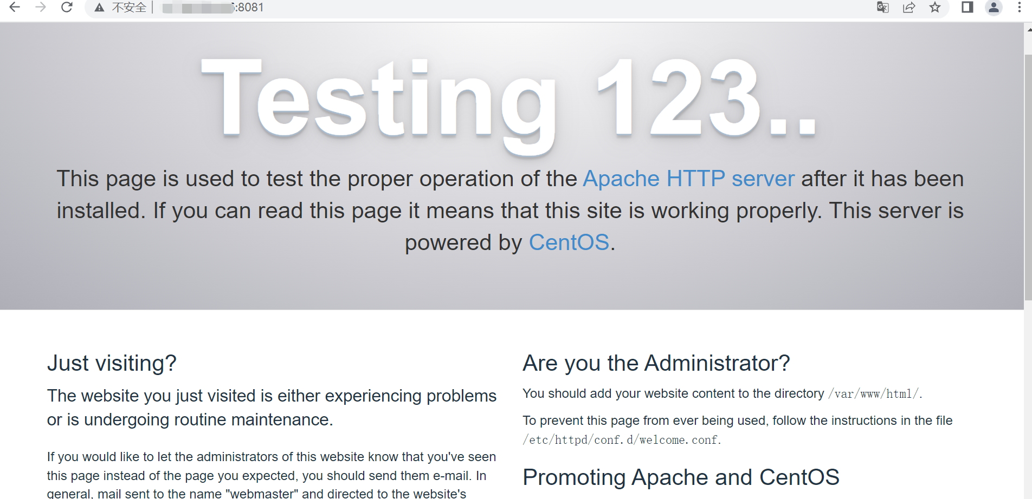Click the "Are you the Administrator?" heading

click(x=656, y=363)
